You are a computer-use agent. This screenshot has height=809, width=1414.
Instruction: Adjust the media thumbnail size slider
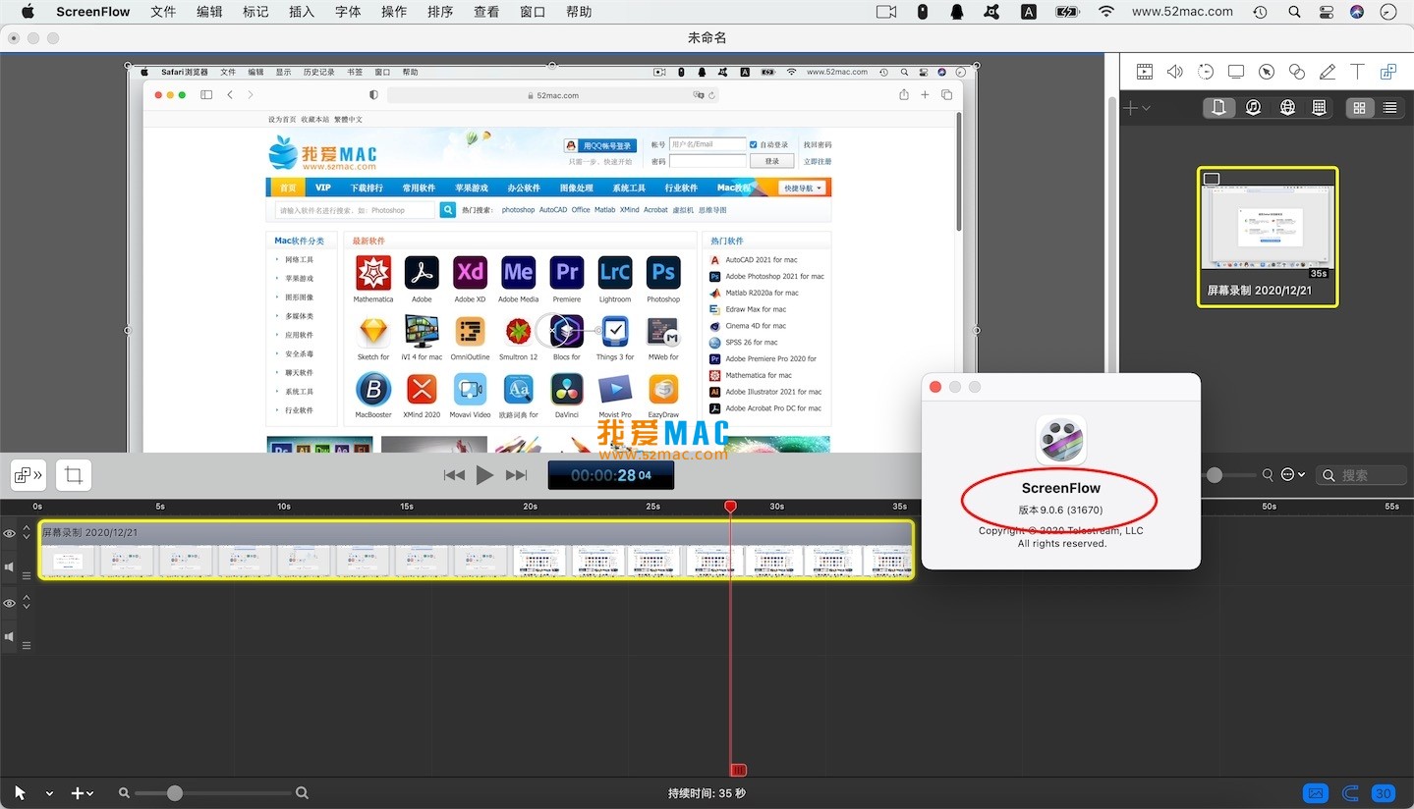1215,475
